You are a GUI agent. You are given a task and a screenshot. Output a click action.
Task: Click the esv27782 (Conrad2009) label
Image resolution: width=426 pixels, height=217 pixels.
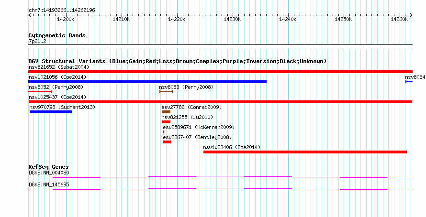pos(191,107)
